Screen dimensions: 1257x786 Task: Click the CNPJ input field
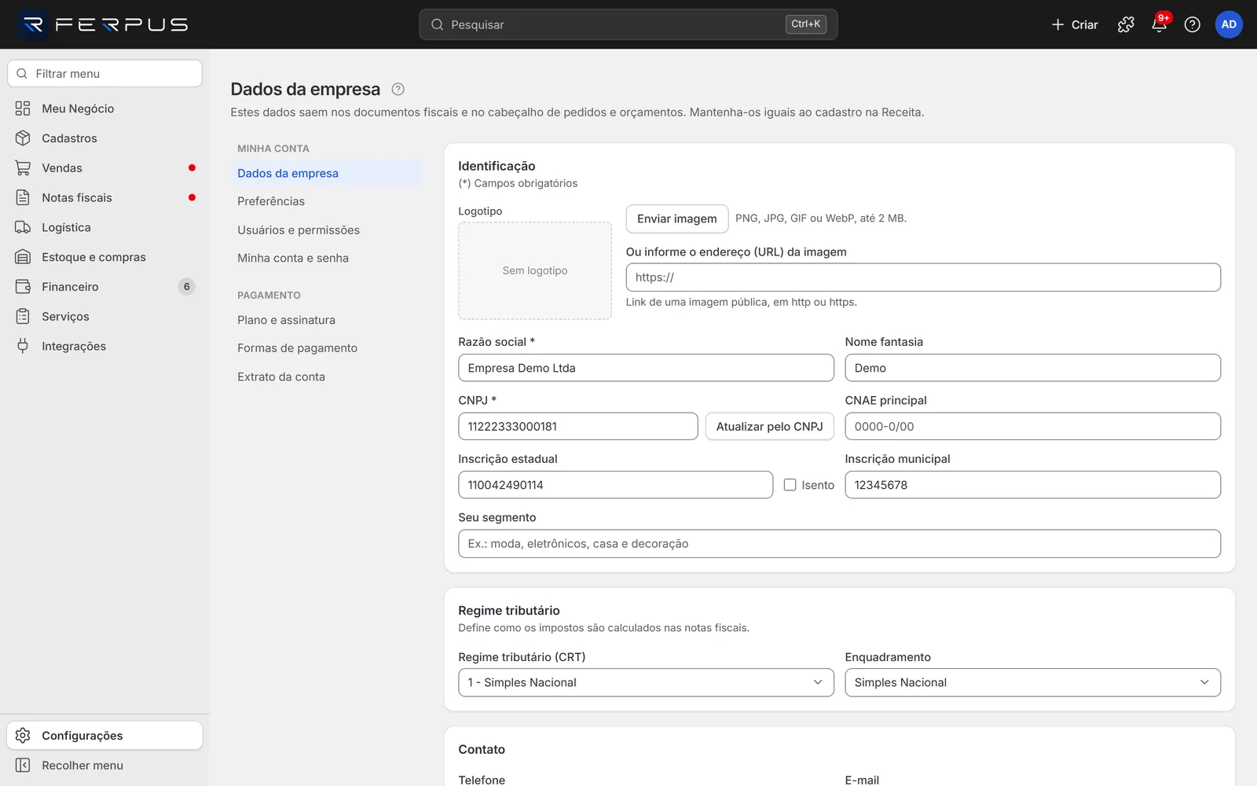(x=577, y=426)
